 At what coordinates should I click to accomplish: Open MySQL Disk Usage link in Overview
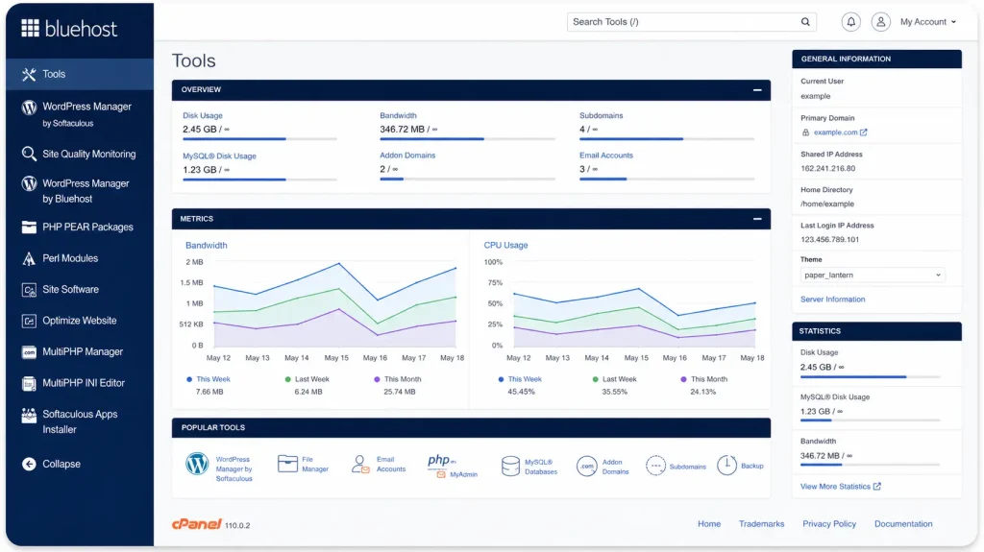click(220, 156)
